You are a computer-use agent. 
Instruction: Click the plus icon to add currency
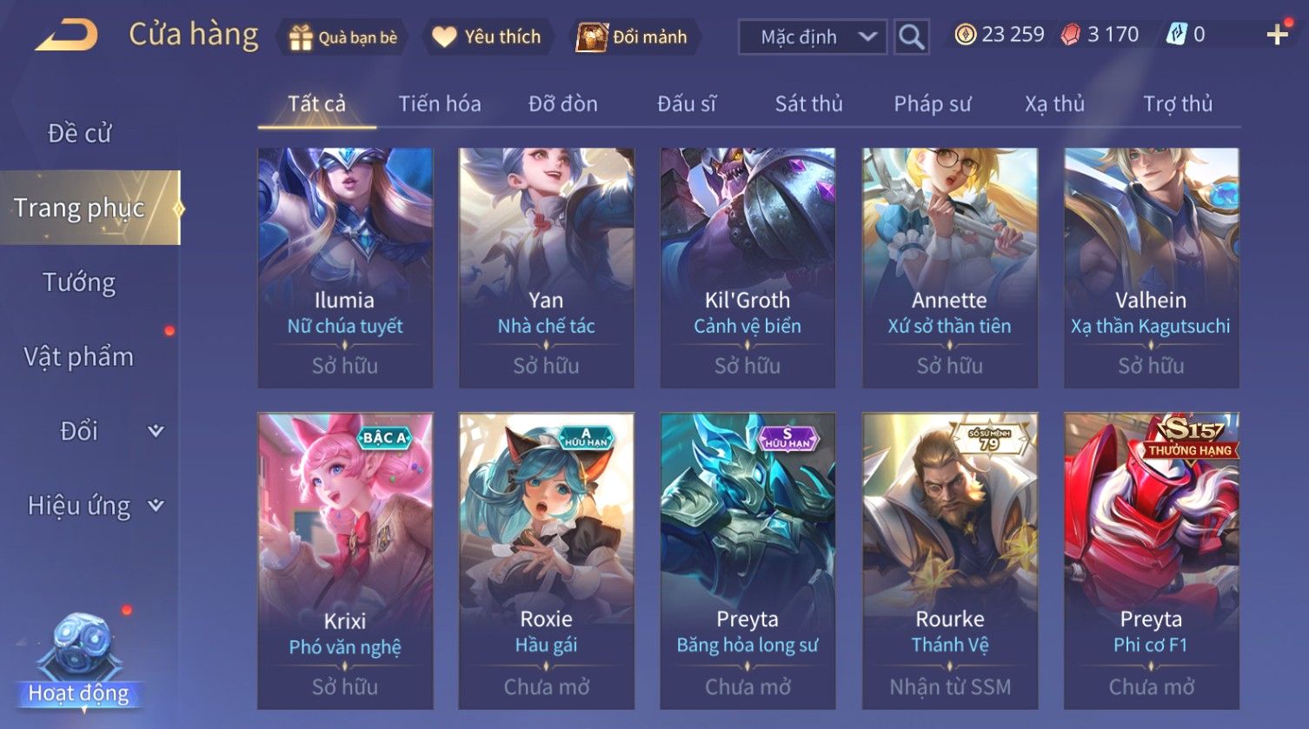coord(1277,35)
